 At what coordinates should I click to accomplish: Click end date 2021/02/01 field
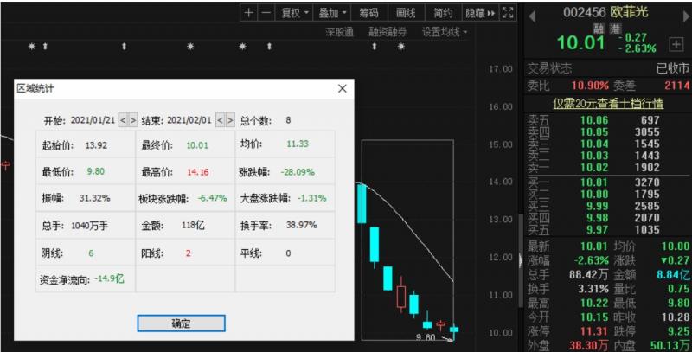pos(189,120)
